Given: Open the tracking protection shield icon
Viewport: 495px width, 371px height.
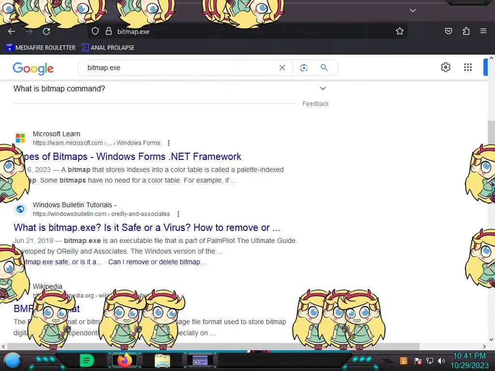Looking at the screenshot, I should pyautogui.click(x=95, y=31).
